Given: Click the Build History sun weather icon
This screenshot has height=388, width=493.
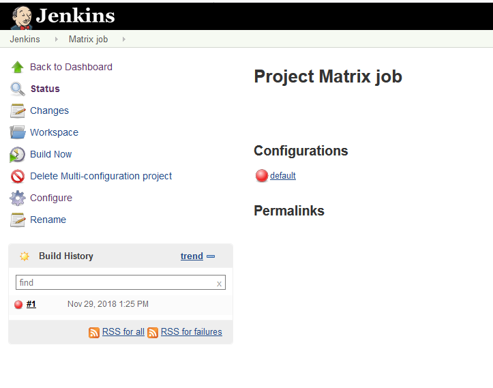Looking at the screenshot, I should point(25,256).
